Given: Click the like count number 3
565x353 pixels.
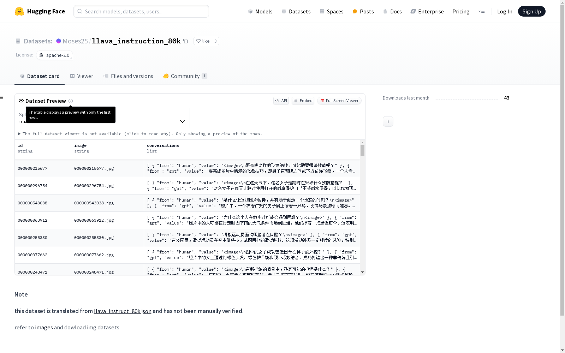Looking at the screenshot, I should 215,41.
